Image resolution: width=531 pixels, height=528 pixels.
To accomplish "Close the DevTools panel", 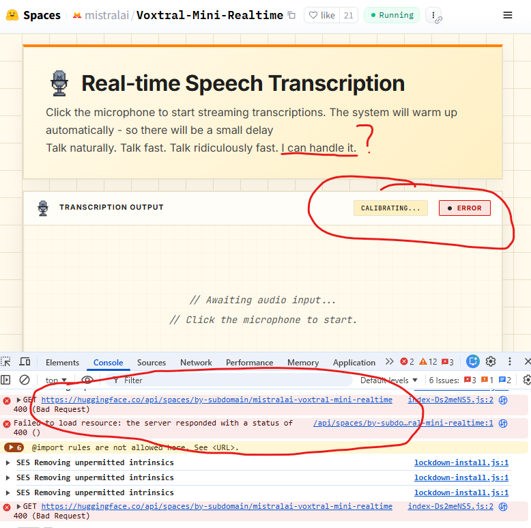I will tap(528, 361).
